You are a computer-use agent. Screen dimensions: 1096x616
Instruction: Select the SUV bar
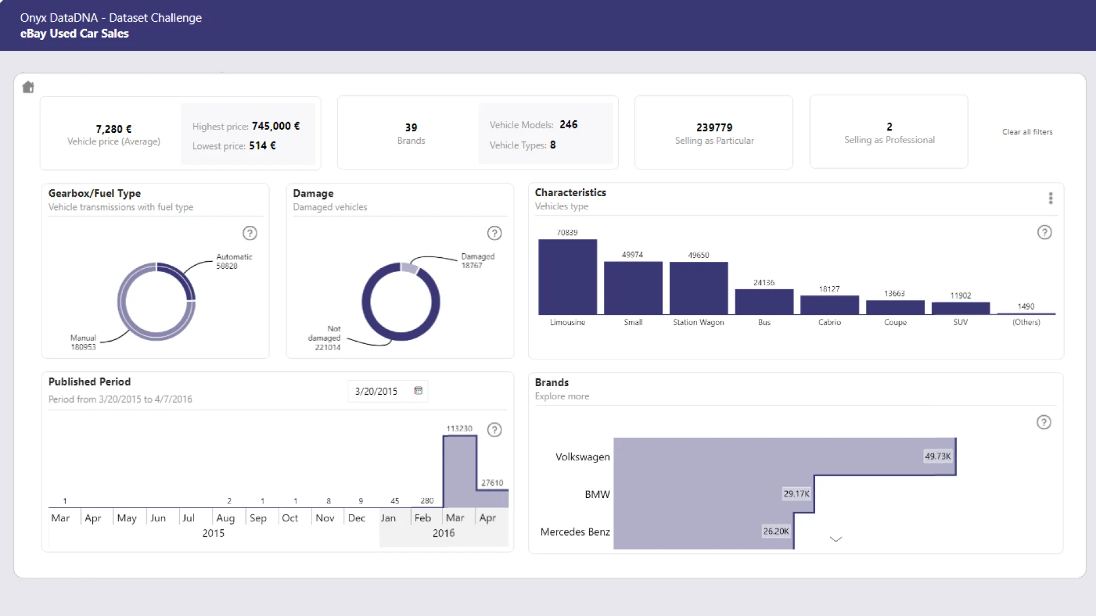[x=961, y=308]
